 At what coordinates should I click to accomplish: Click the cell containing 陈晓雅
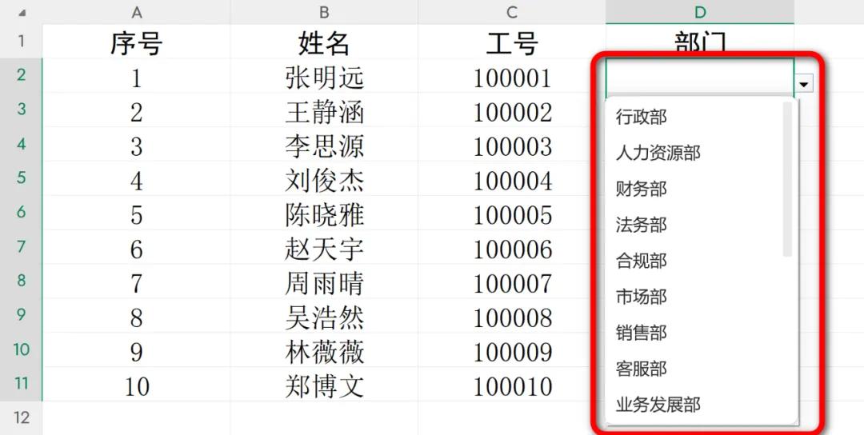[x=324, y=212]
